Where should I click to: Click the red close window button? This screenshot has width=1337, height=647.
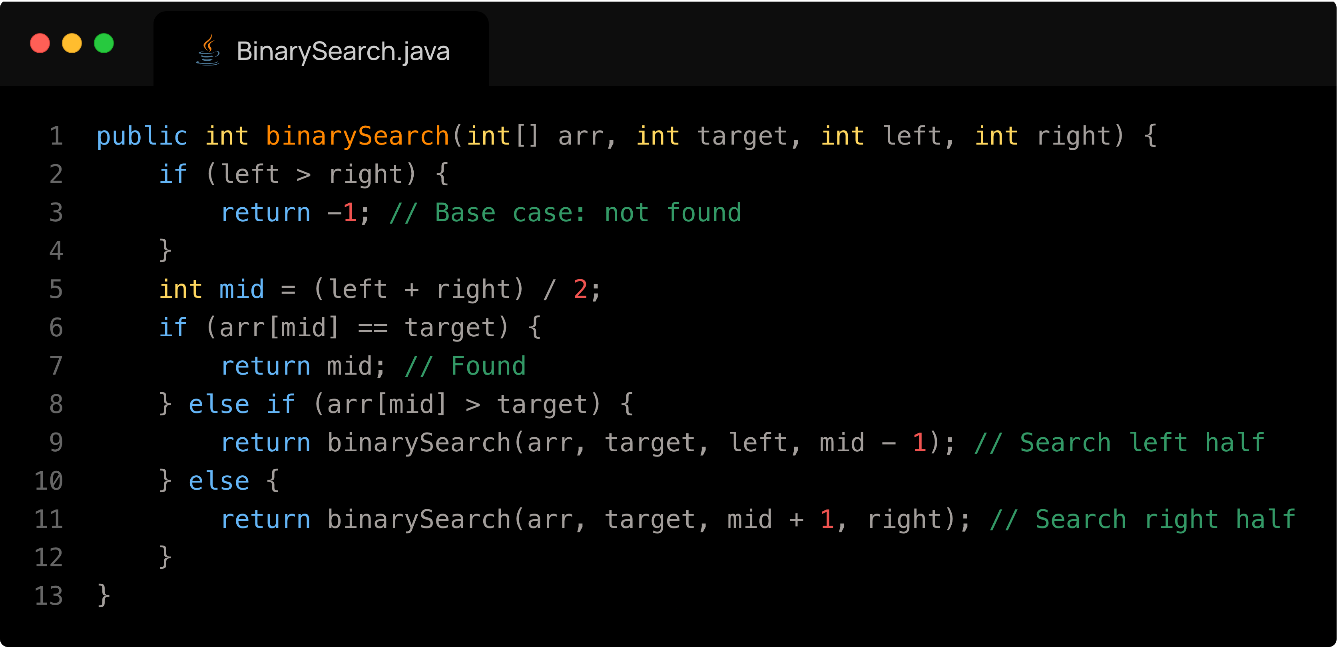pos(40,43)
